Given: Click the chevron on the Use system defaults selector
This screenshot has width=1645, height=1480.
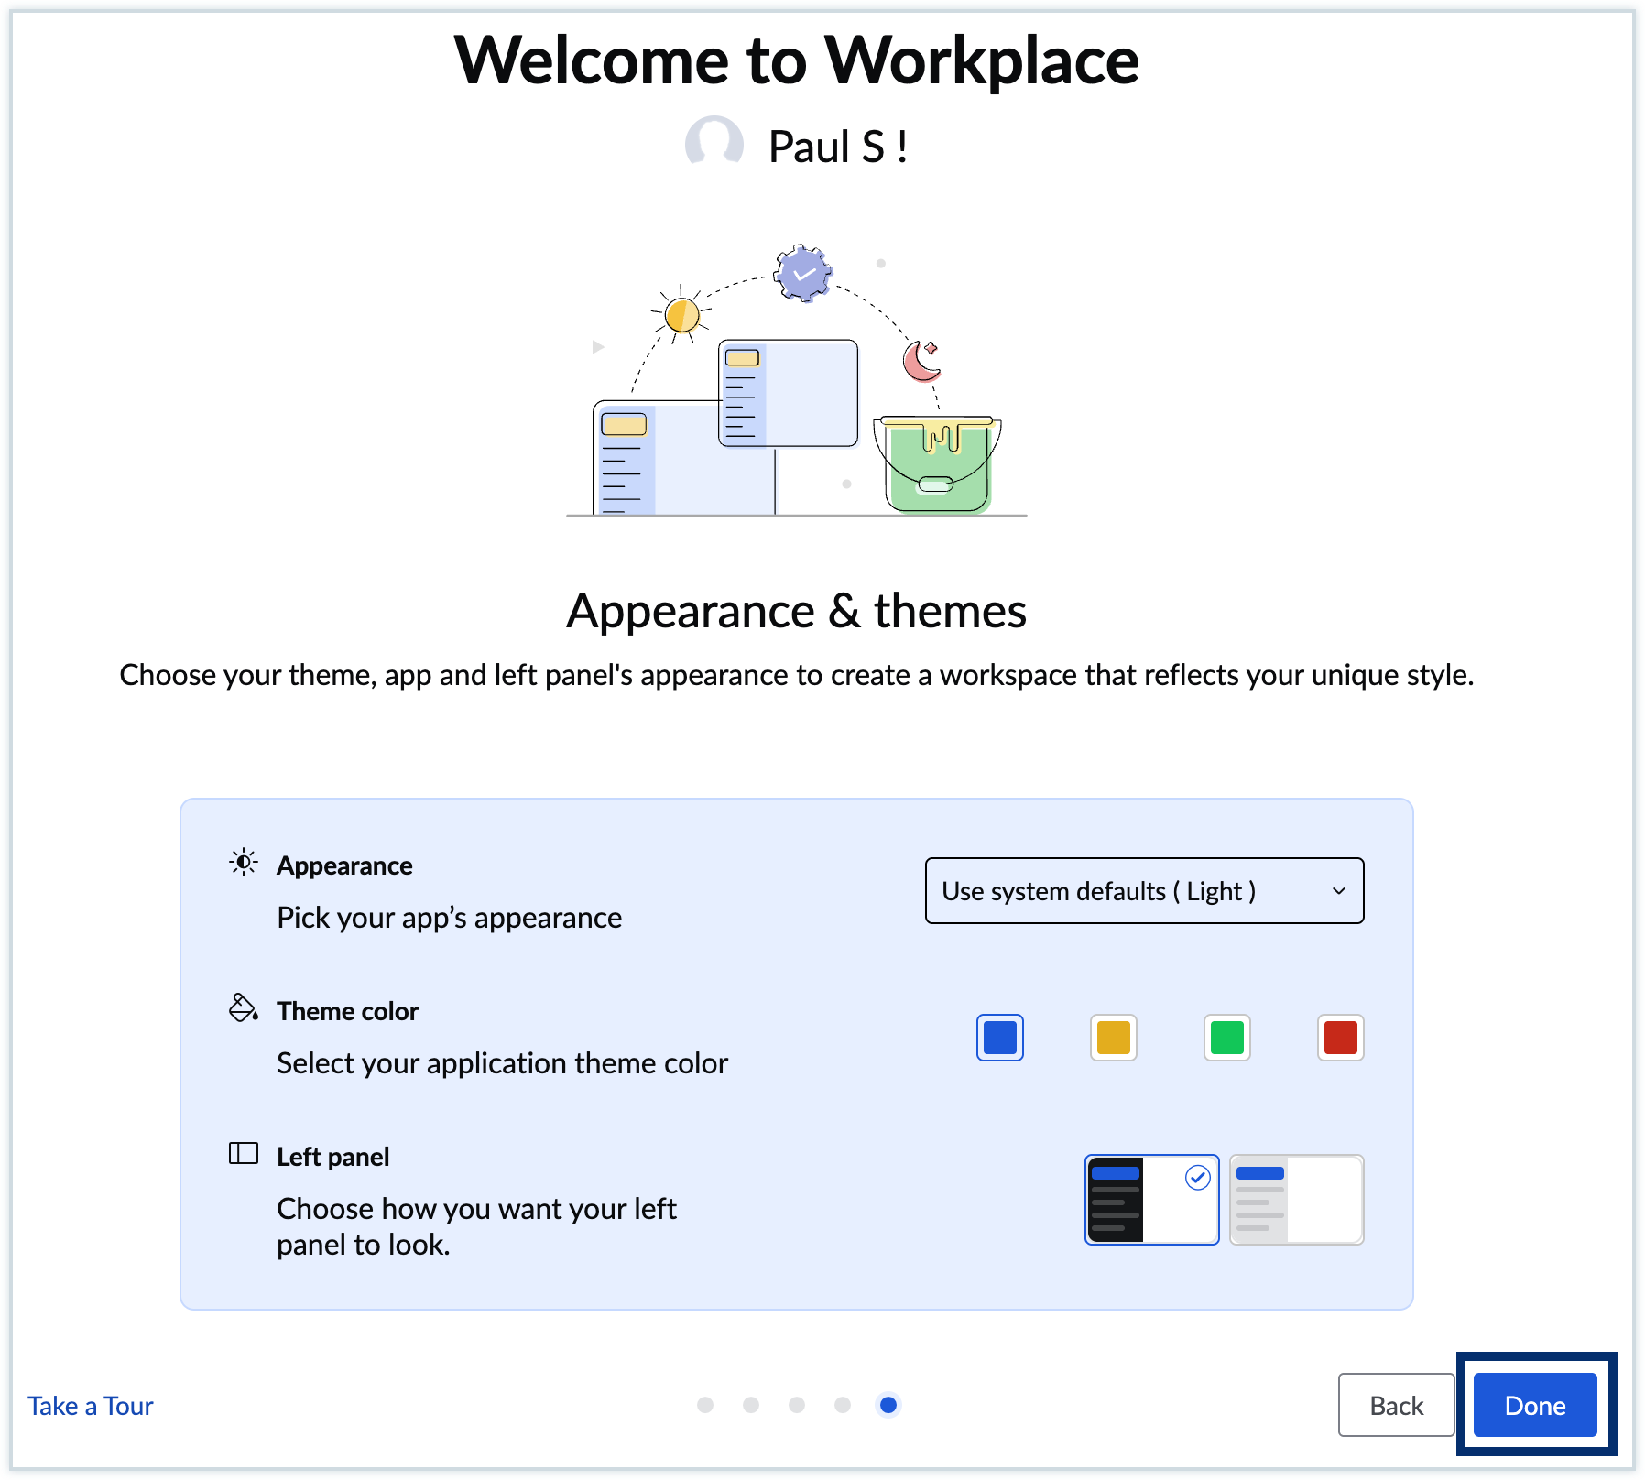Looking at the screenshot, I should (x=1338, y=889).
